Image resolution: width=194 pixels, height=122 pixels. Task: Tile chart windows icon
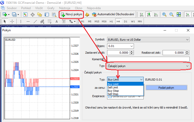(178, 14)
